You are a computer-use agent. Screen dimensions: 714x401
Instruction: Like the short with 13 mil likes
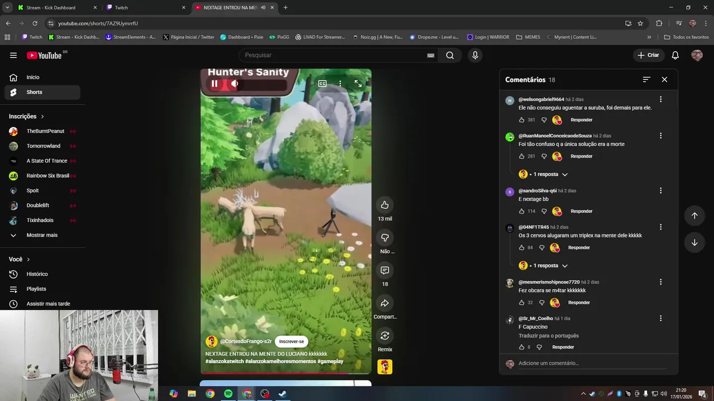[x=385, y=205]
